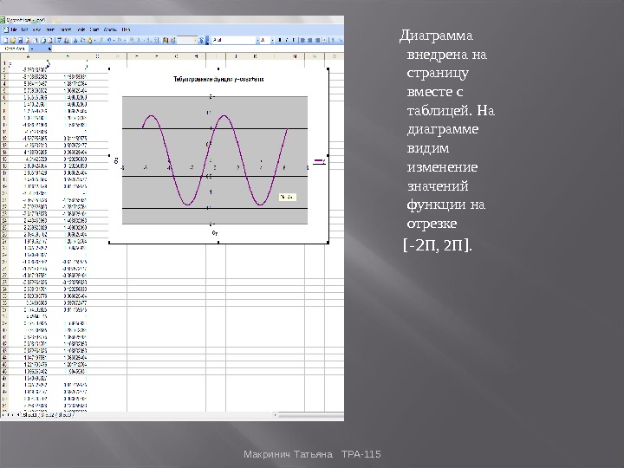Open the Chart menu in Excel
The height and width of the screenshot is (468, 624).
point(94,29)
